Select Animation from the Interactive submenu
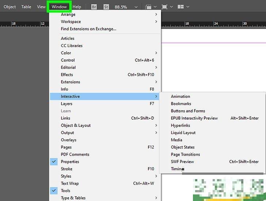 pos(180,97)
